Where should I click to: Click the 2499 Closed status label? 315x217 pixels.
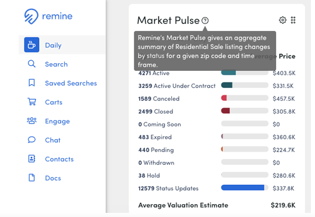[x=155, y=111]
